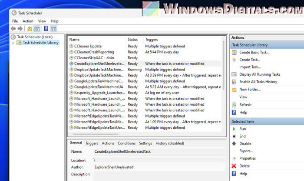Switch to the Triggers tab
The width and height of the screenshot is (304, 181).
tap(92, 143)
